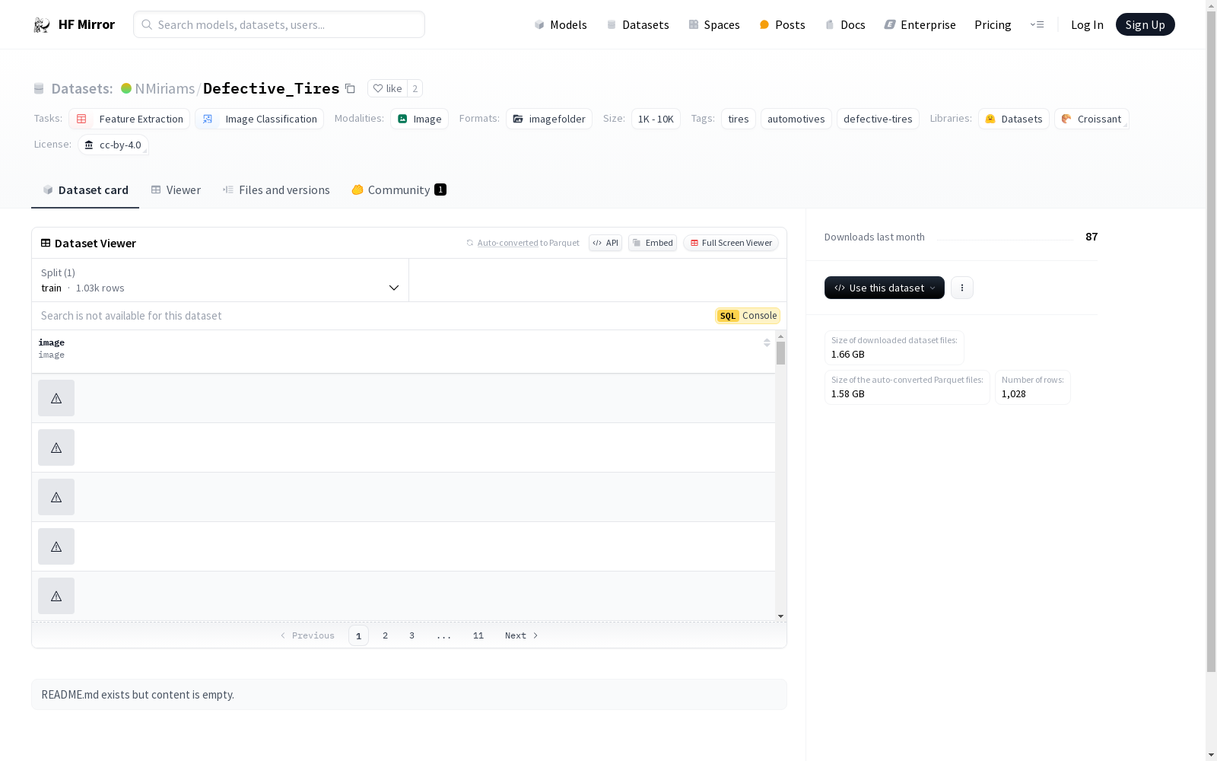Click the Next page link
The image size is (1217, 761).
click(x=521, y=635)
